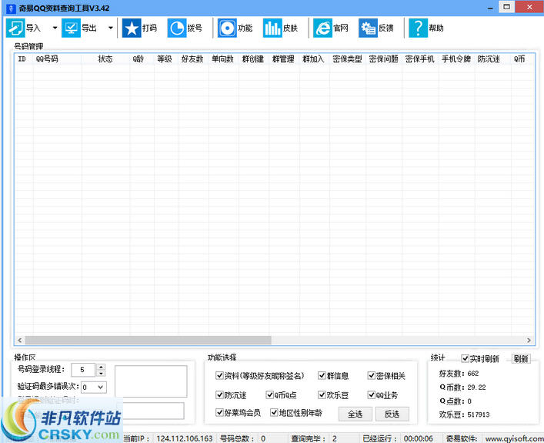Decrease 号码登录线程 with down arrow
This screenshot has width=544, height=443.
click(x=101, y=373)
